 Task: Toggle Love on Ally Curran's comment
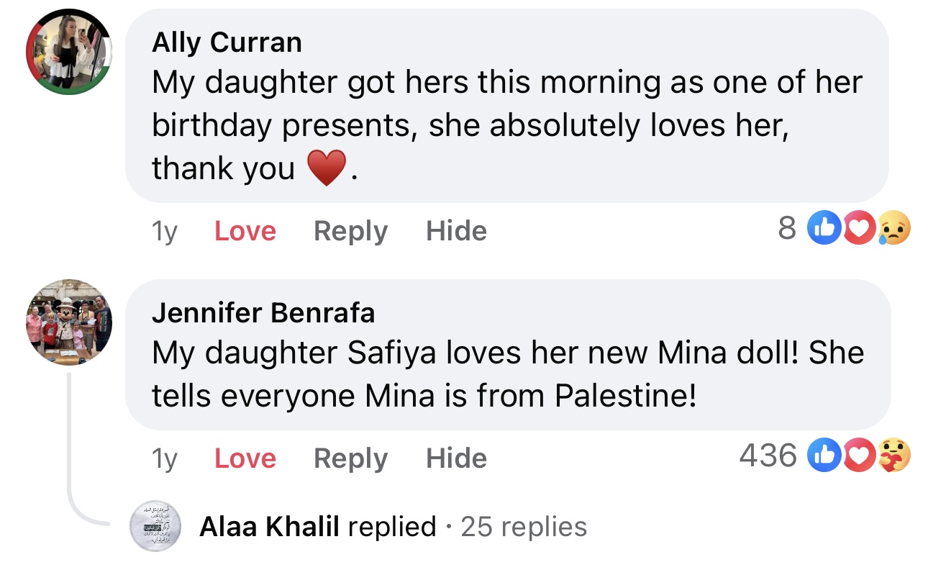(x=245, y=231)
